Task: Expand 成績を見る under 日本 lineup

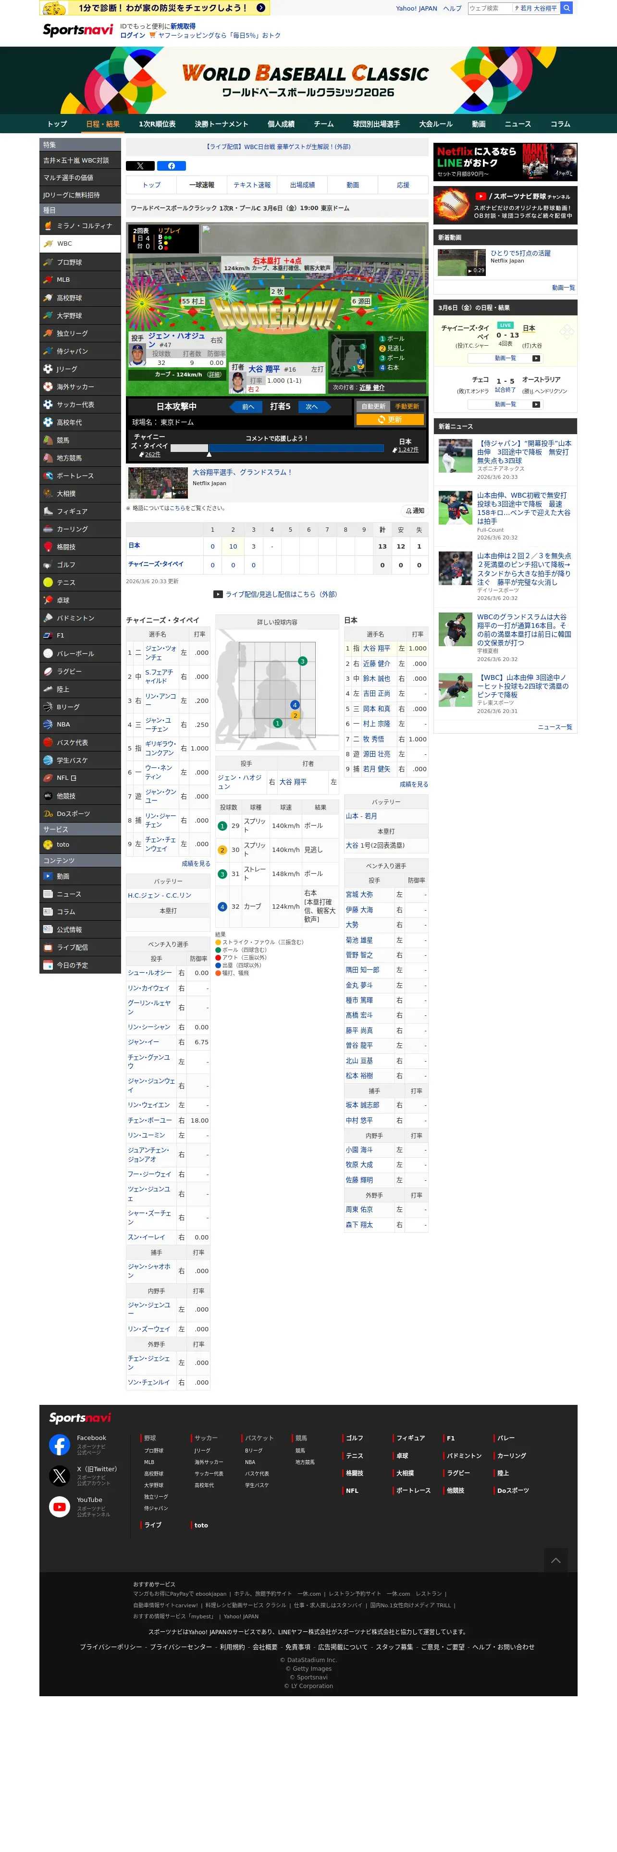Action: tap(414, 784)
